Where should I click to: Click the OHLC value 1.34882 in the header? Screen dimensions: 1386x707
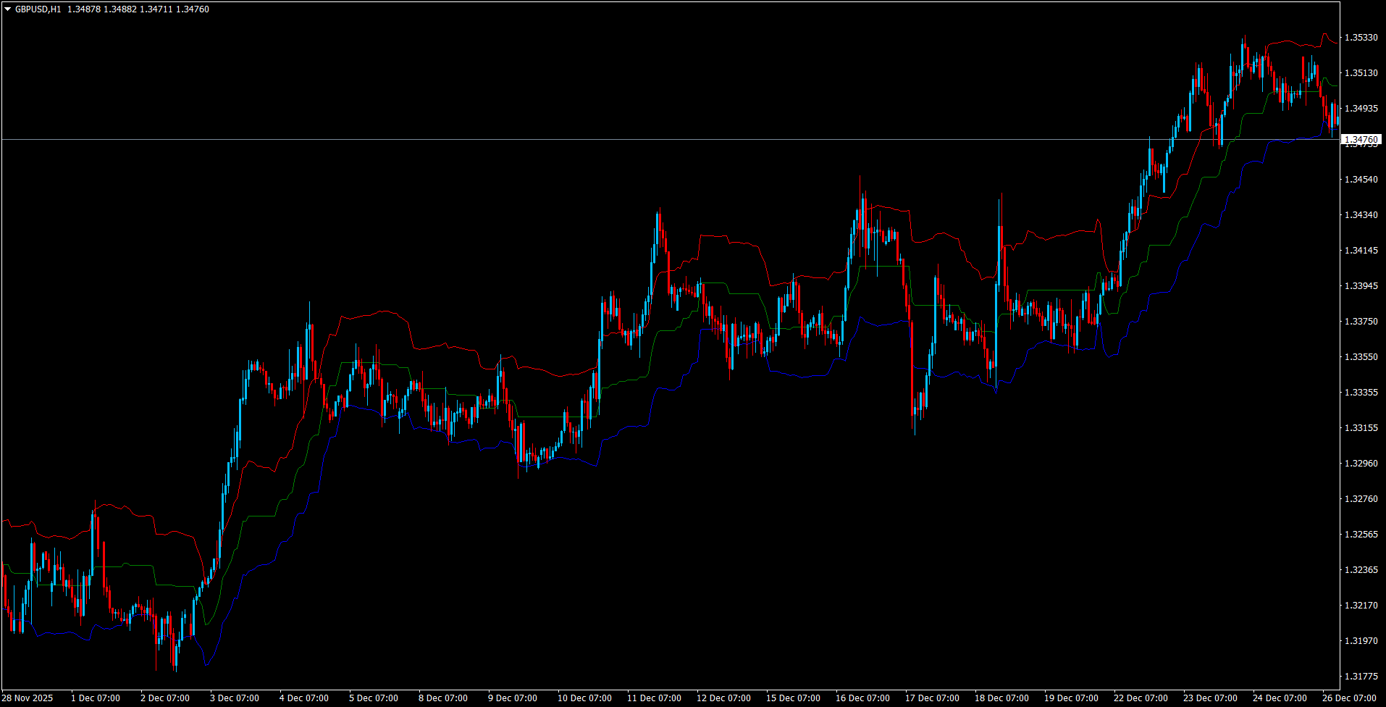120,9
